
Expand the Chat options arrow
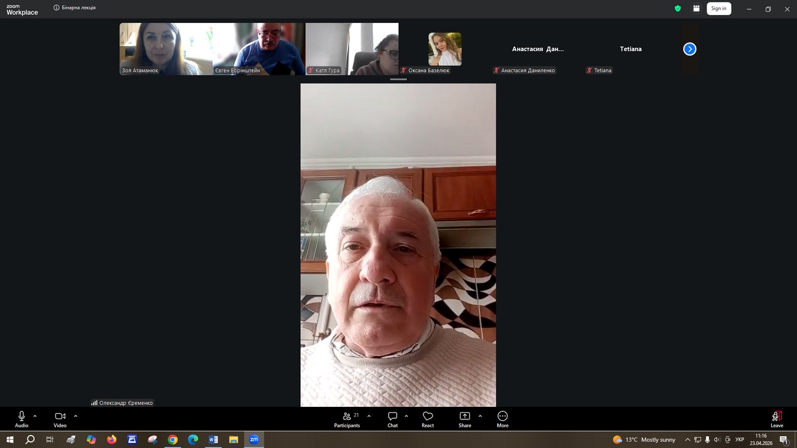pos(407,416)
